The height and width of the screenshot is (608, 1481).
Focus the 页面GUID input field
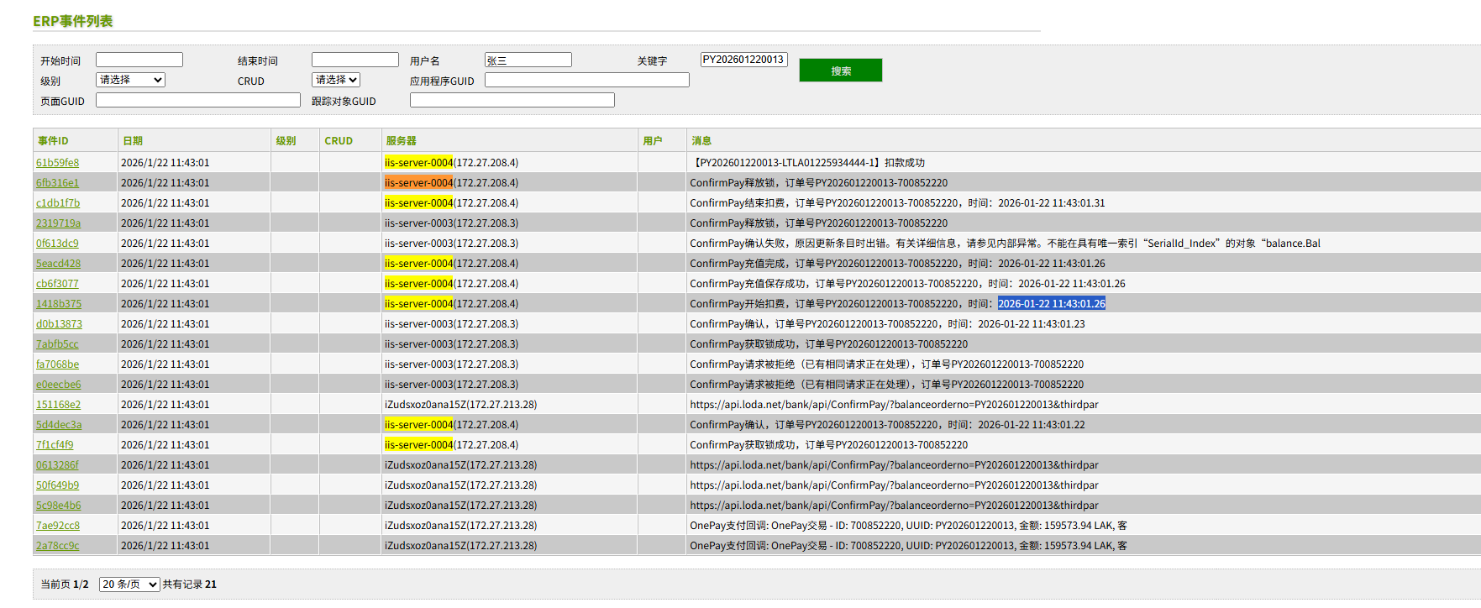coord(197,100)
